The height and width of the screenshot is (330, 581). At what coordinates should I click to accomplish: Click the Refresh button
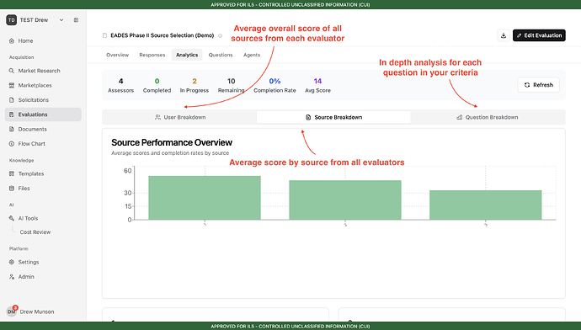(538, 85)
